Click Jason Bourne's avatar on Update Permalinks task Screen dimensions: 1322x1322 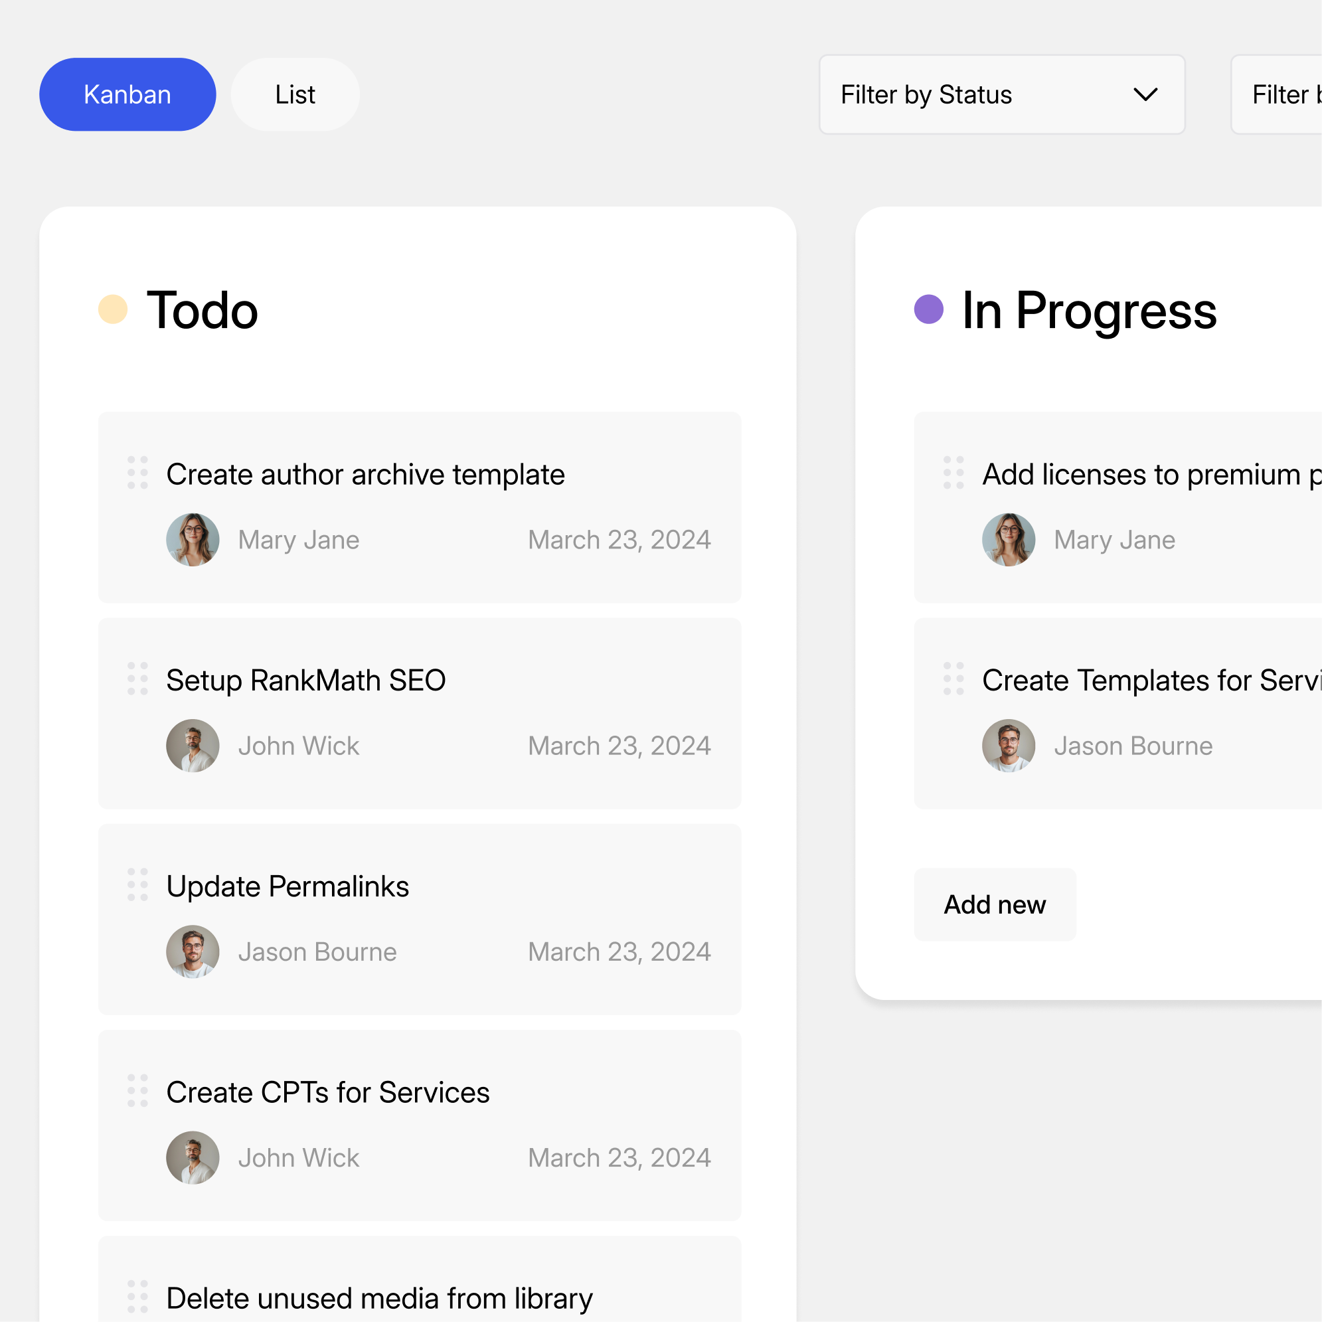(193, 951)
